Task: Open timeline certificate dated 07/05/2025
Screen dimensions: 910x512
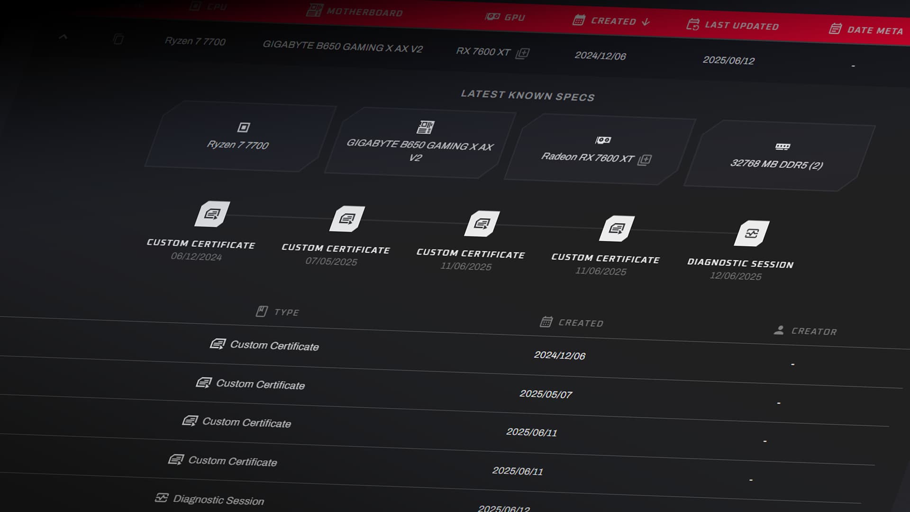Action: click(x=347, y=219)
